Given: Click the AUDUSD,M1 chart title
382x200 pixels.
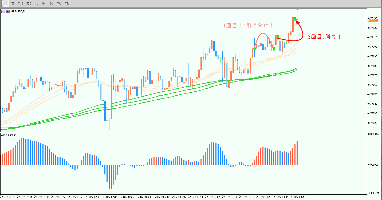Looking at the screenshot, I should click(19, 11).
